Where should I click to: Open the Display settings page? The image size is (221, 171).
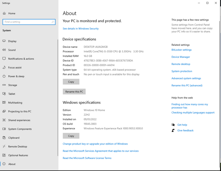(x=29, y=41)
